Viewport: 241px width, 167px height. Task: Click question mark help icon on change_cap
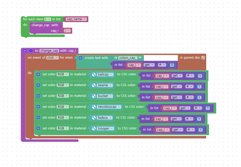(x=31, y=51)
